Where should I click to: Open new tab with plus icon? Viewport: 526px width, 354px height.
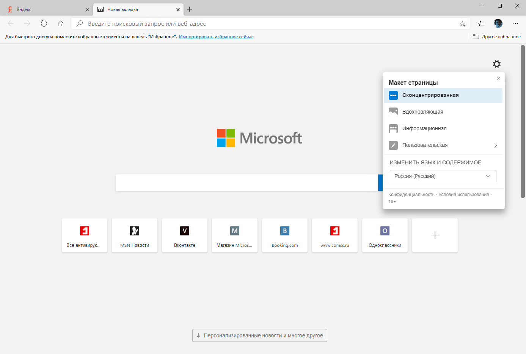pyautogui.click(x=190, y=9)
